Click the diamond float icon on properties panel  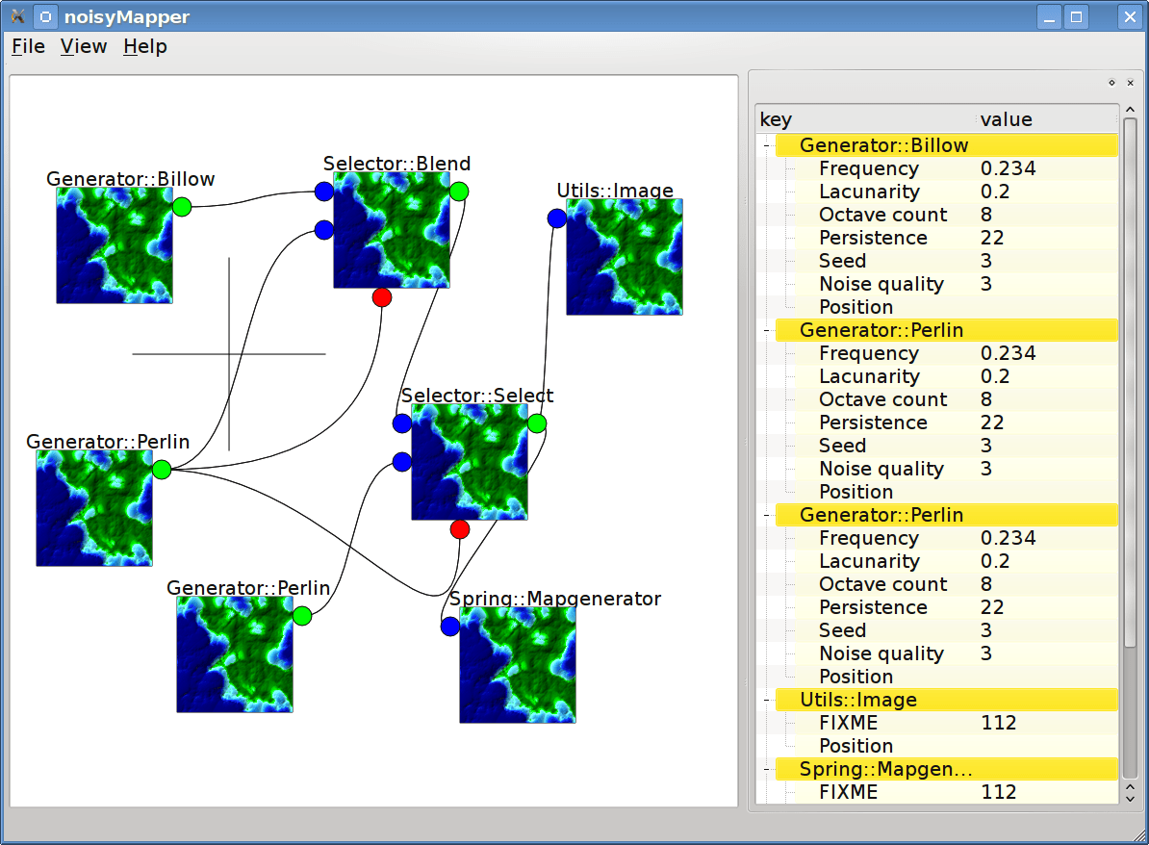point(1111,83)
